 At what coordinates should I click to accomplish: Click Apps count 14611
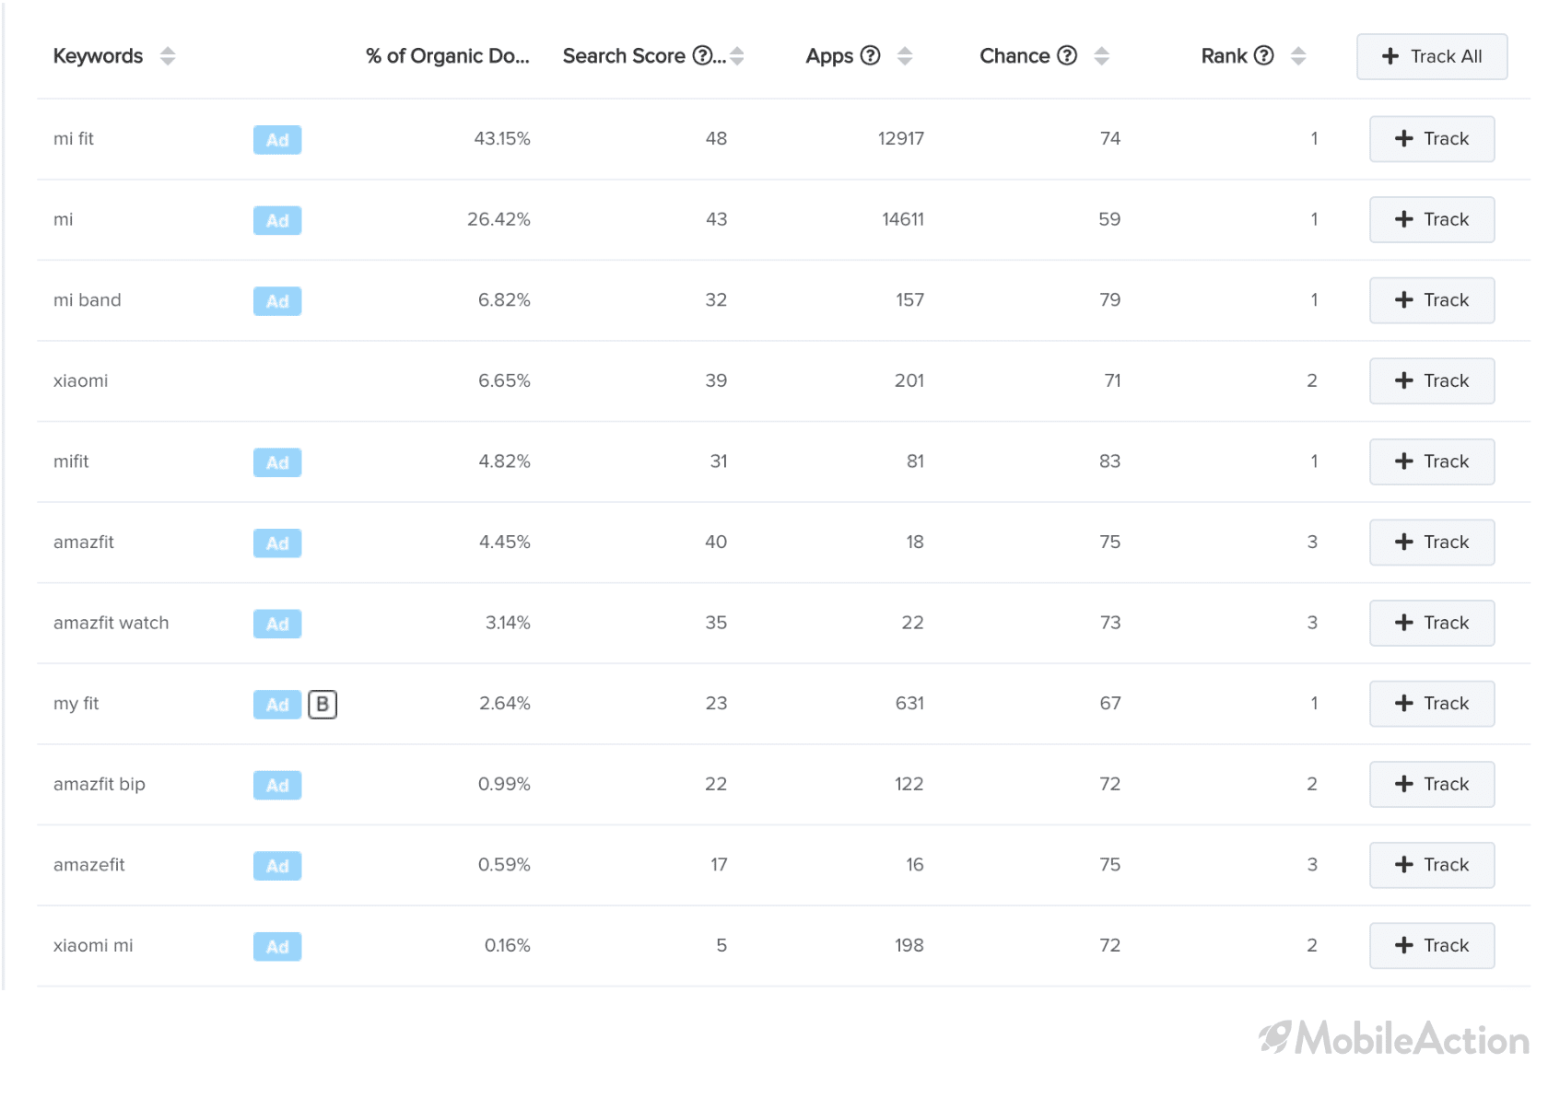[x=903, y=219]
